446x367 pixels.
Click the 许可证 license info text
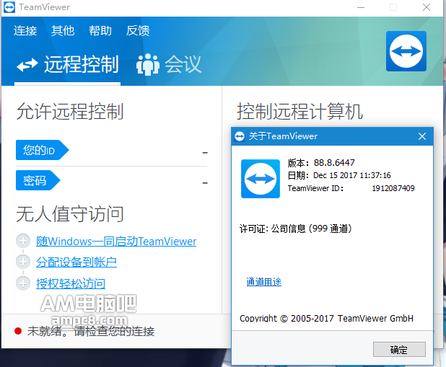coord(295,229)
